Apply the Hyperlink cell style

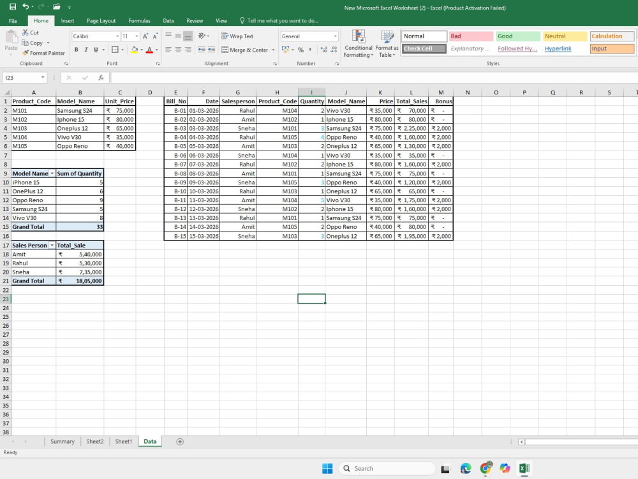point(565,48)
